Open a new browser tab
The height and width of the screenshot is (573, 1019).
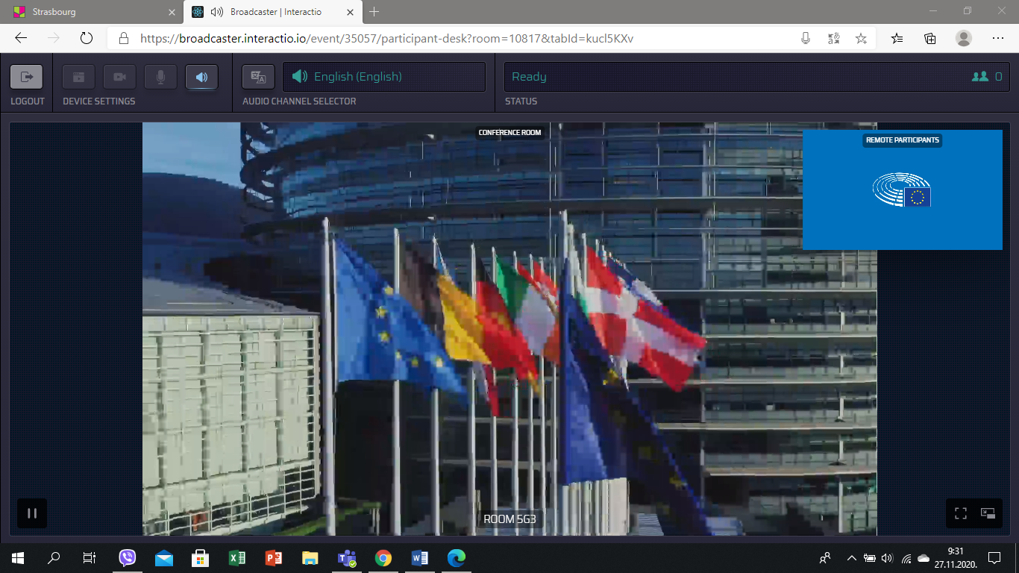click(x=374, y=12)
